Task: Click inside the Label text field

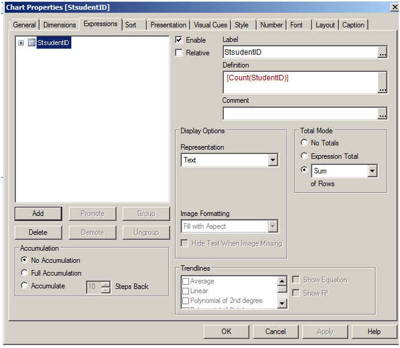Action: point(299,53)
